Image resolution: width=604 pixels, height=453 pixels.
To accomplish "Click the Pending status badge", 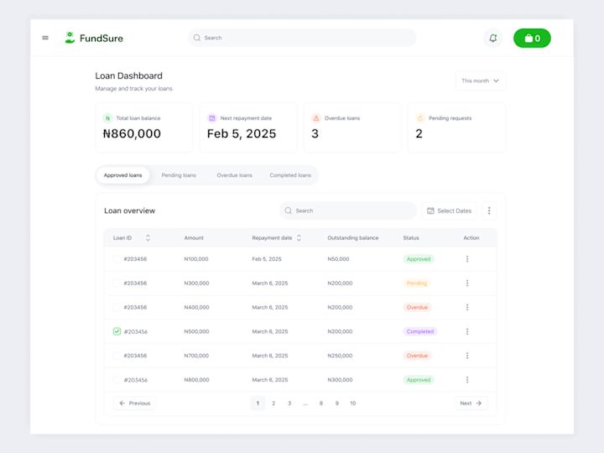I will tap(417, 284).
